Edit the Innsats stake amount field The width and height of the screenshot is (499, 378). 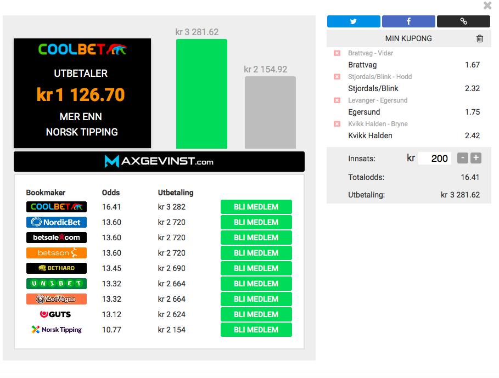point(435,159)
